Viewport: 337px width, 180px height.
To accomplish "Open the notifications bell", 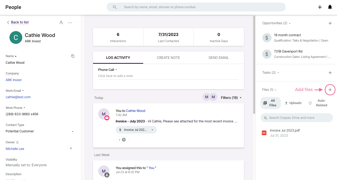I will pos(330,7).
